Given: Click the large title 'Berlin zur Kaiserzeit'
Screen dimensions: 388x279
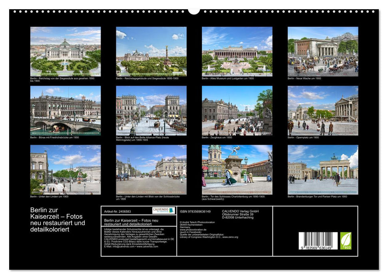Looking at the screenshot, I should [x=58, y=220].
